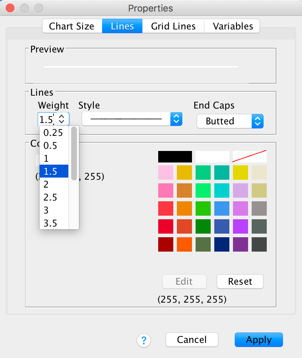The image size is (302, 358).
Task: Open the Weight combo box arrows
Action: click(61, 119)
